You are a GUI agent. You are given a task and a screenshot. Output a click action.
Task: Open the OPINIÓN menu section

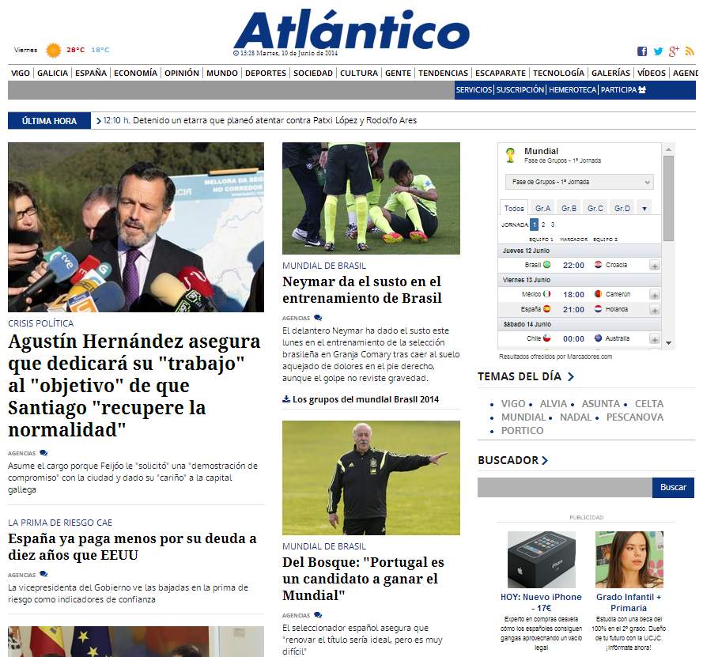coord(182,73)
